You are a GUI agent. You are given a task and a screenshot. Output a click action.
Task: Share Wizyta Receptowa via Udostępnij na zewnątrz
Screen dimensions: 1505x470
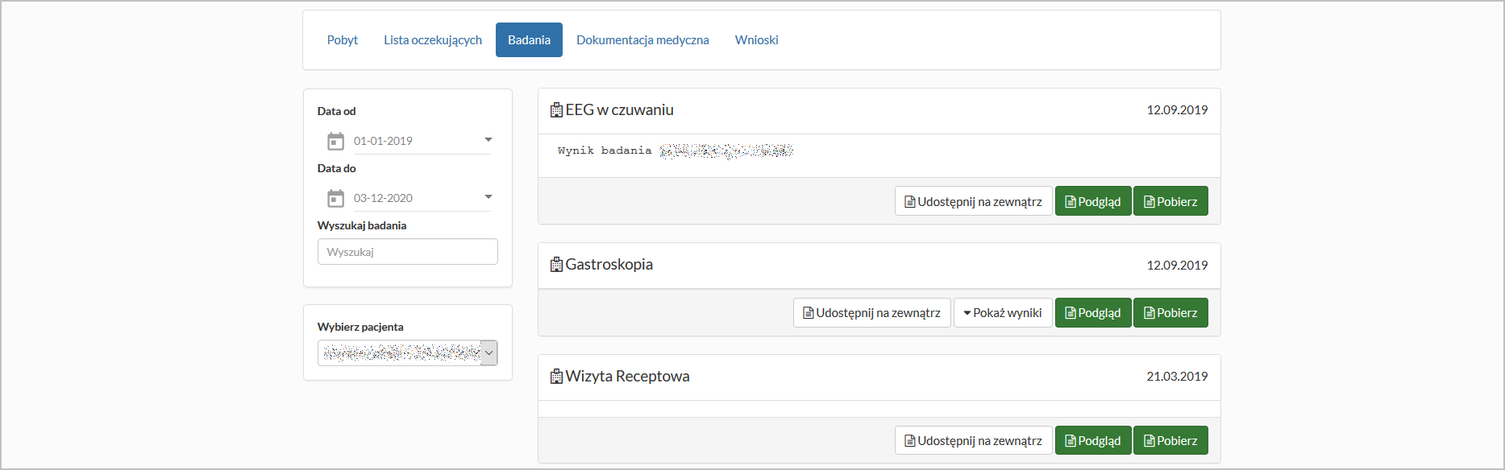[973, 441]
